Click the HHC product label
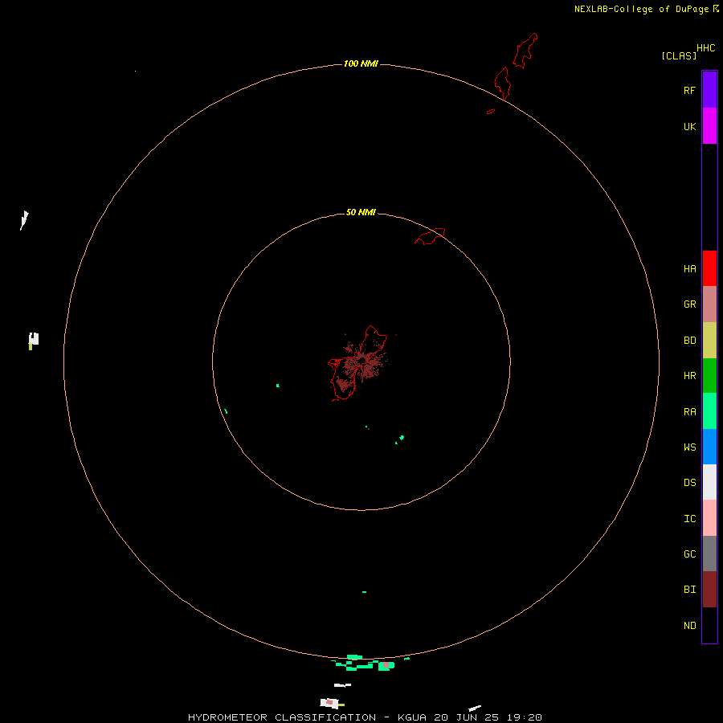Viewport: 723px width, 723px height. 705,48
